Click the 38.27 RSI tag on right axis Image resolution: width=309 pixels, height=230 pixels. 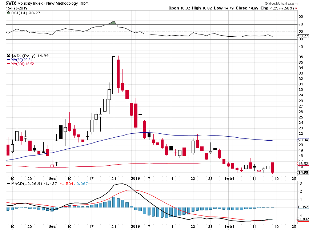coord(303,36)
